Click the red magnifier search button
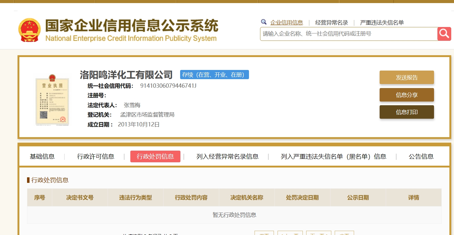 coord(444,34)
